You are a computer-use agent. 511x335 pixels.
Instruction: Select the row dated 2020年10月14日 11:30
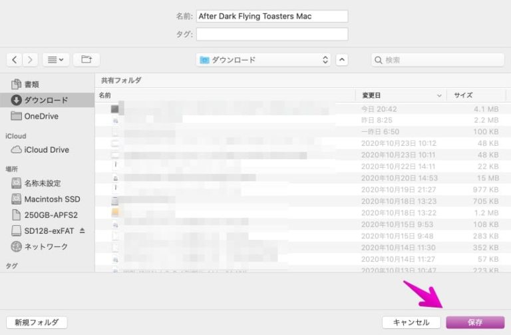point(303,248)
